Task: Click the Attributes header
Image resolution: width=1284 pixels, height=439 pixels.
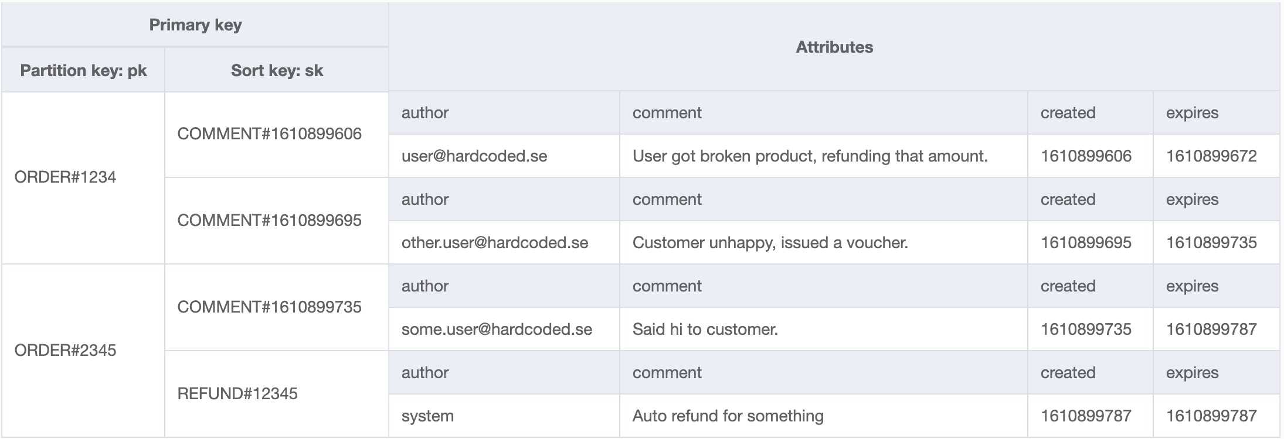Action: (x=834, y=47)
